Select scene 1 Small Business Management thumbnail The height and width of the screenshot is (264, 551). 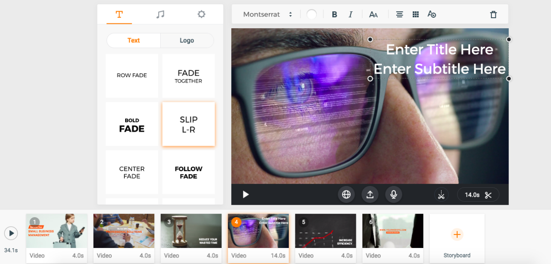(x=56, y=231)
